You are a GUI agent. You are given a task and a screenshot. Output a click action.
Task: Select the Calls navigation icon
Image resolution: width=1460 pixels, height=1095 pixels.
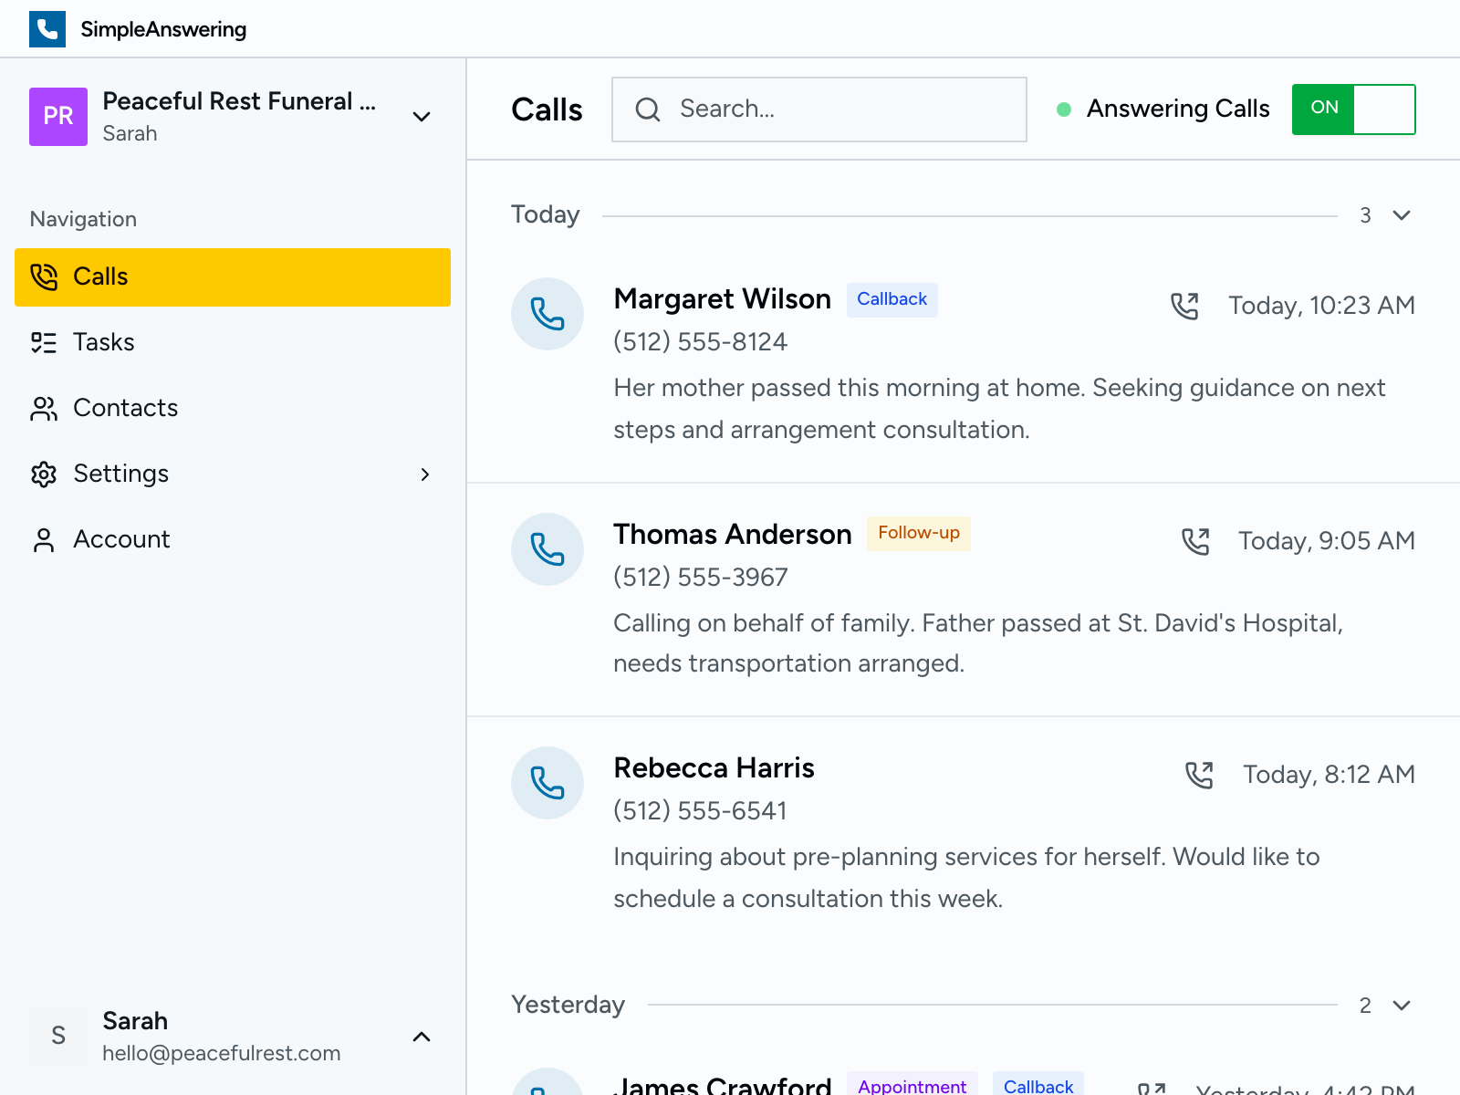(x=43, y=276)
